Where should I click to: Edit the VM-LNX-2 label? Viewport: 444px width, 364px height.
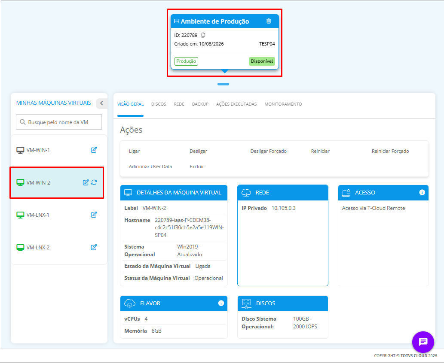[94, 247]
